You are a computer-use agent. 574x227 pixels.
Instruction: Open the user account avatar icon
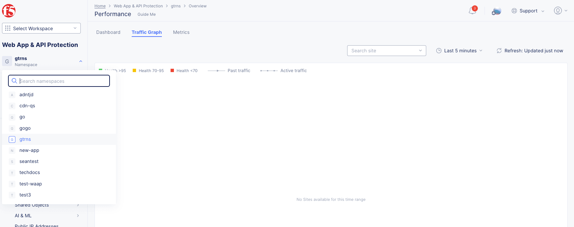(558, 11)
